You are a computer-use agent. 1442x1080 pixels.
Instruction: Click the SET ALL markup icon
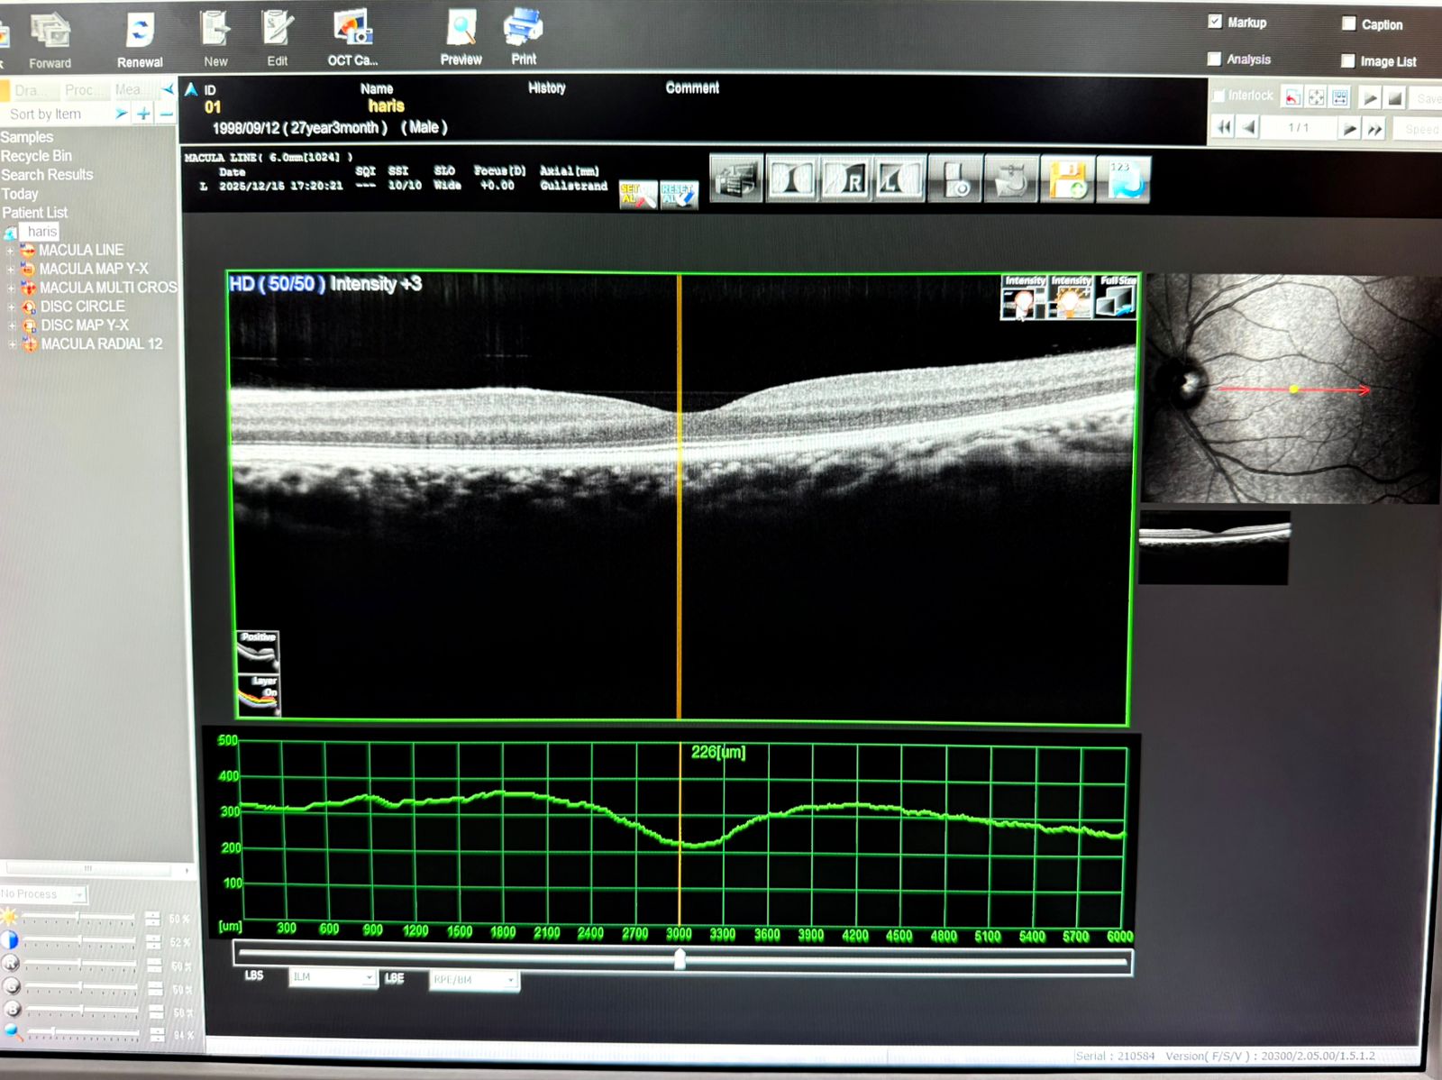636,196
